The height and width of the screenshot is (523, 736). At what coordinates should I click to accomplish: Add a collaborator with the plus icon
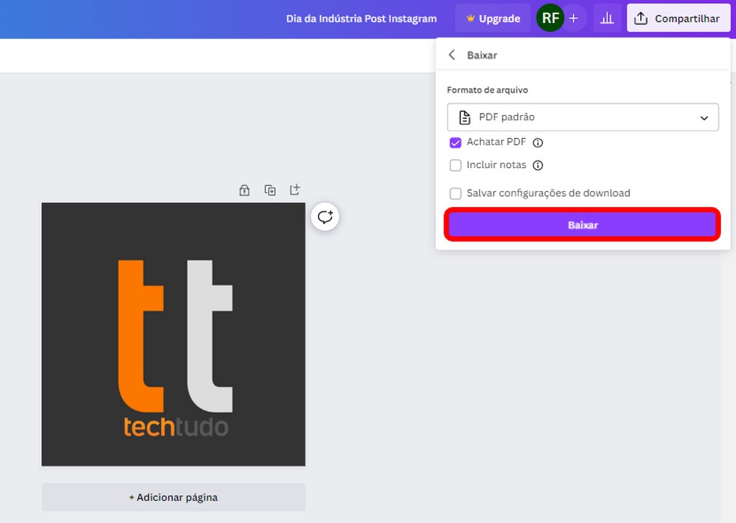tap(574, 18)
